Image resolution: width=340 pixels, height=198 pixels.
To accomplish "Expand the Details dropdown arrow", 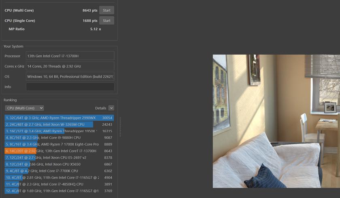I will [111, 108].
